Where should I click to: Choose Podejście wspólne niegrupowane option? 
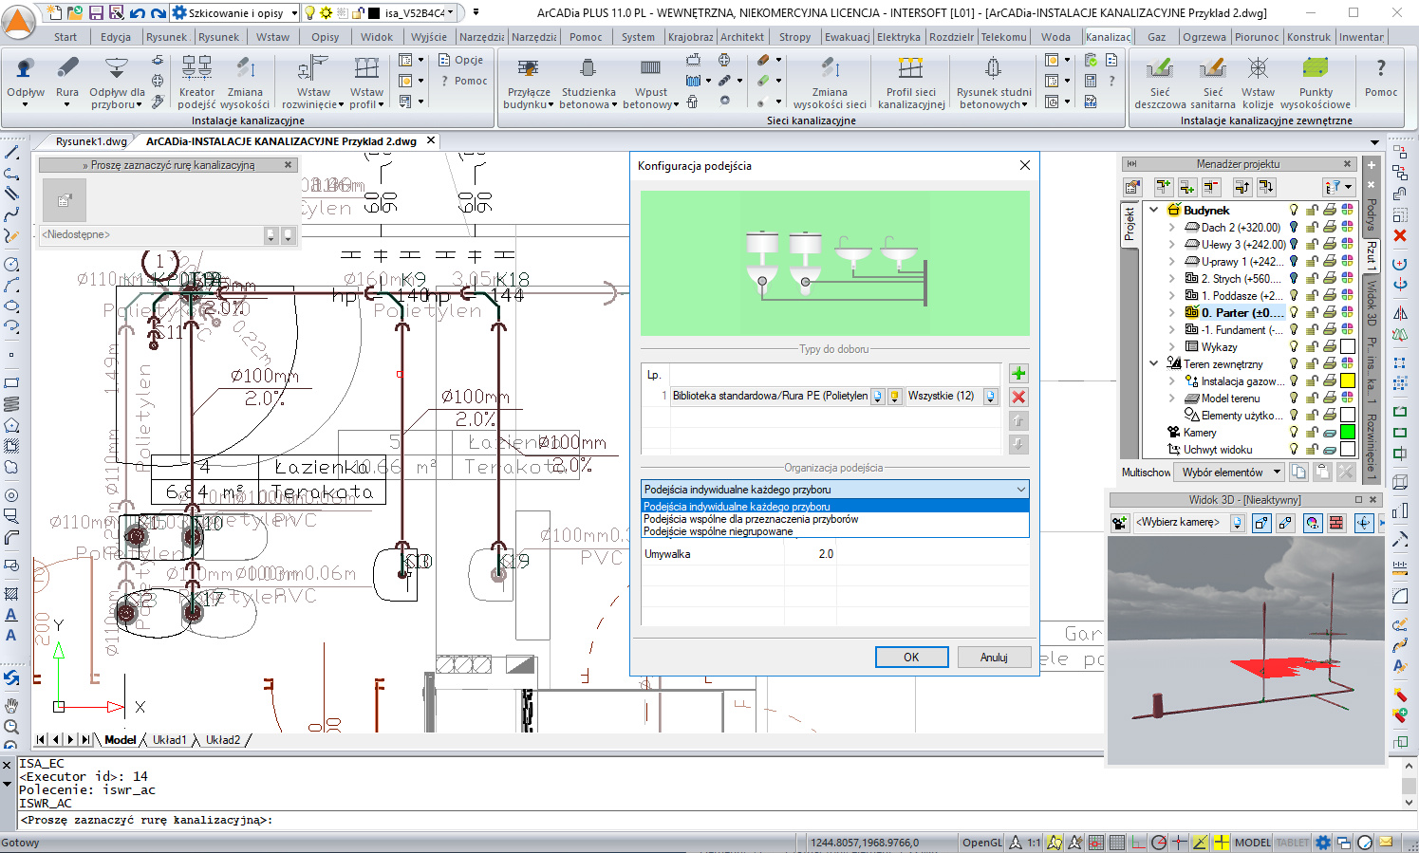pos(718,531)
